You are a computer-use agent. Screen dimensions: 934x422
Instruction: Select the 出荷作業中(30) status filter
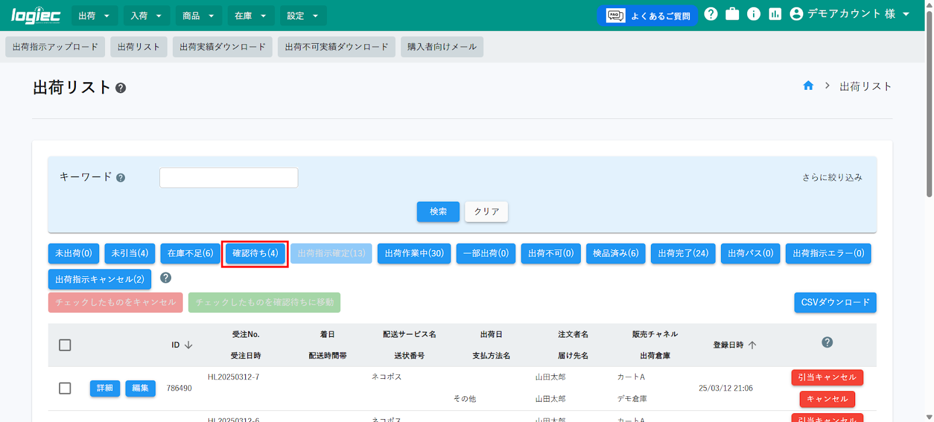tap(414, 254)
